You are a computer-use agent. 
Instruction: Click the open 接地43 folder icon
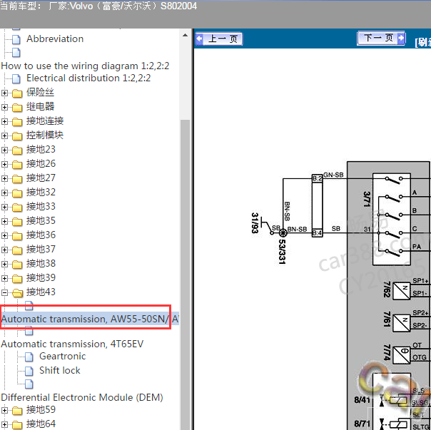click(17, 293)
